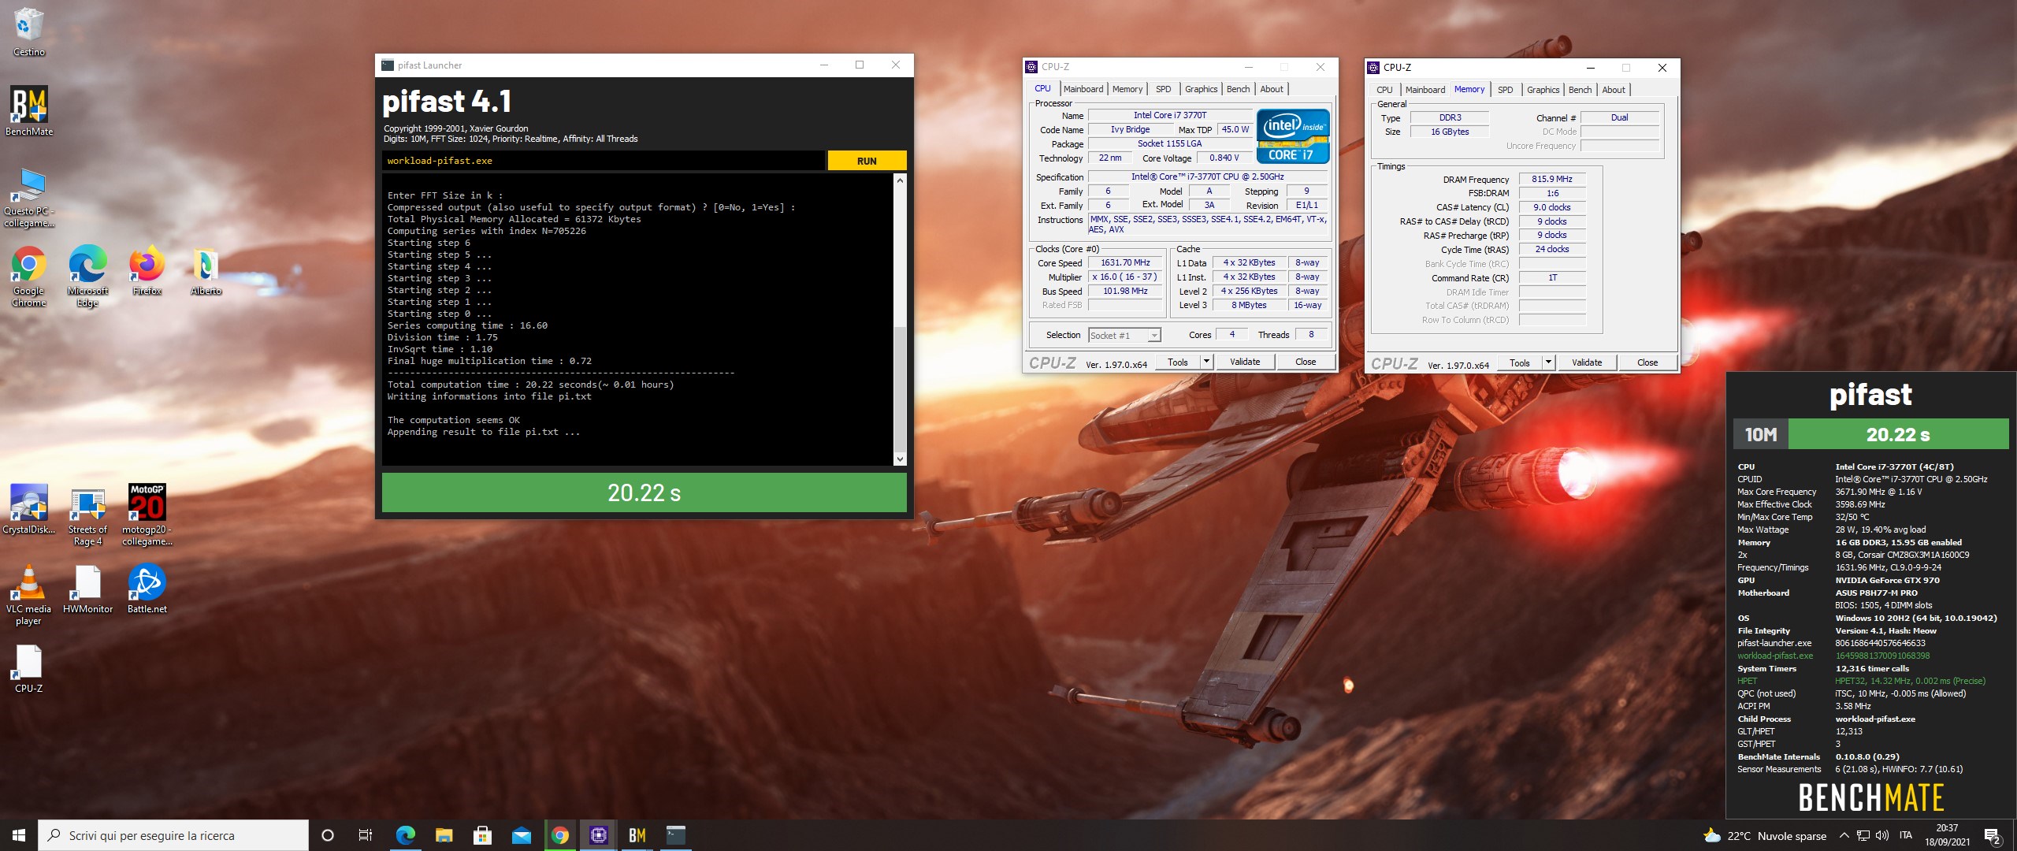The width and height of the screenshot is (2017, 851).
Task: Open Graphics tab in left CPU-Z window
Action: point(1202,89)
